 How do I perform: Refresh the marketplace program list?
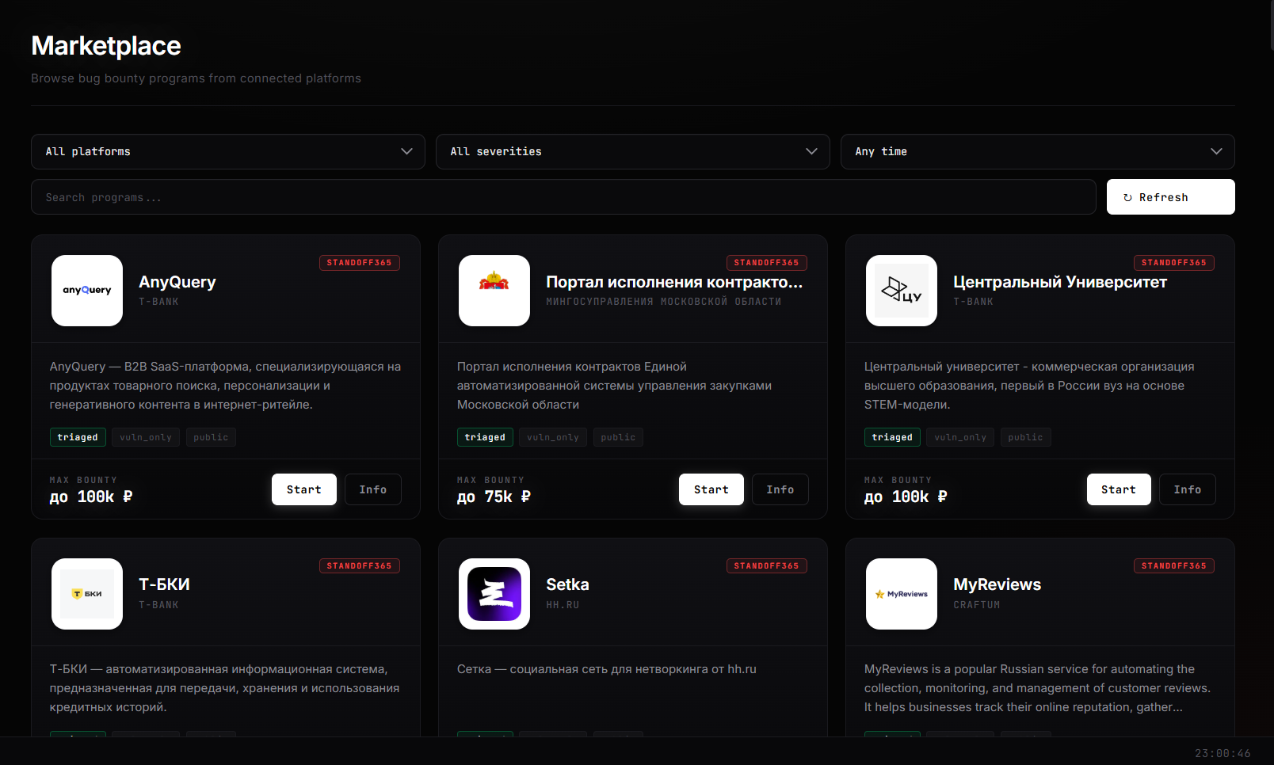coord(1171,197)
